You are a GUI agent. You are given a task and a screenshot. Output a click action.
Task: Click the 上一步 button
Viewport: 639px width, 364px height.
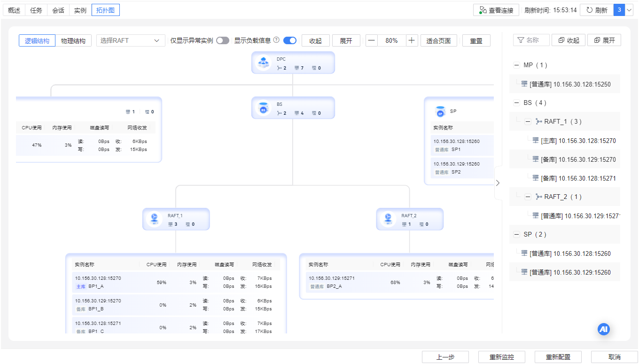click(x=445, y=357)
